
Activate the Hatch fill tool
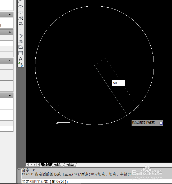(21, 35)
